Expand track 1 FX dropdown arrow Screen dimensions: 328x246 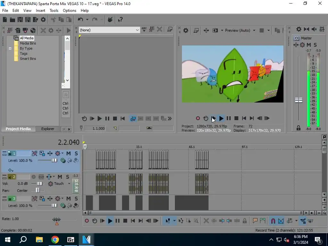pyautogui.click(x=62, y=153)
